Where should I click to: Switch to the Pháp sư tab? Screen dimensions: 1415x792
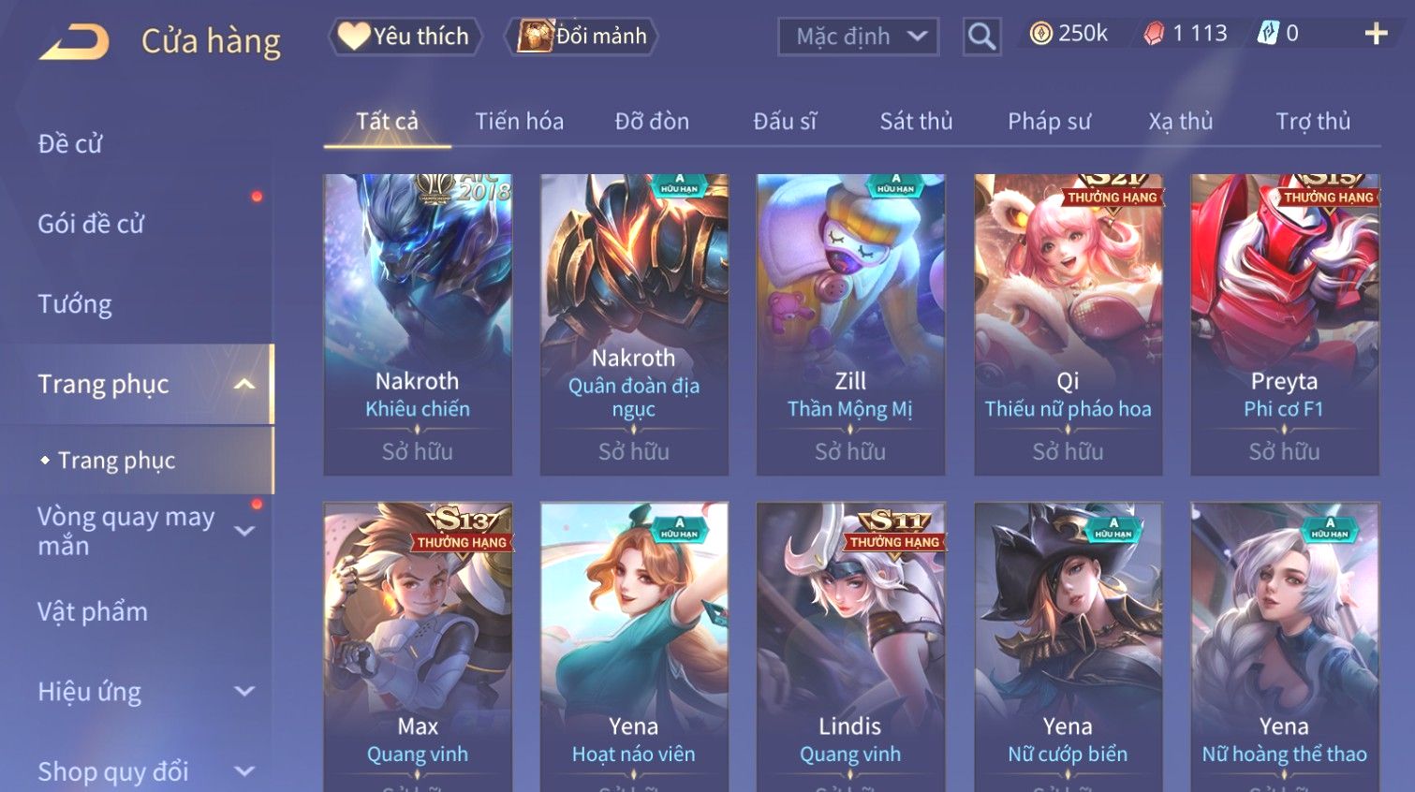point(1049,122)
